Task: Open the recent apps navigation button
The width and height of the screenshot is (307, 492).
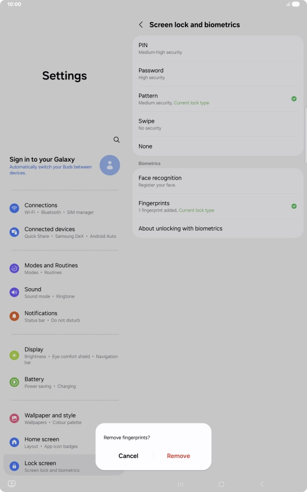Action: 181,484
